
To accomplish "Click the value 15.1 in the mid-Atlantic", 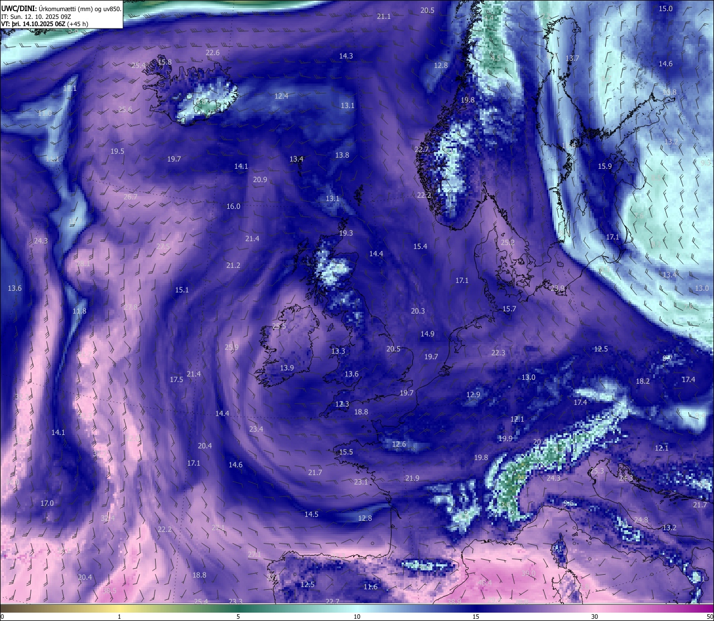I will 182,290.
